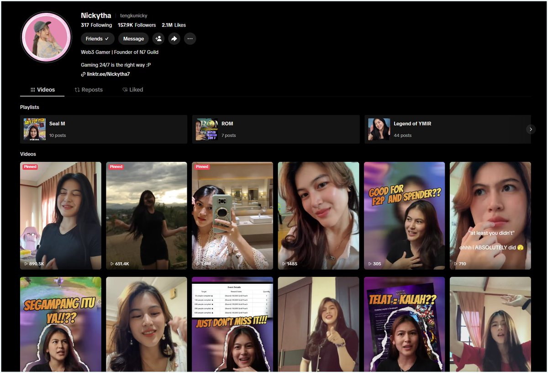Play the 'at least you didn't' video
Viewport: 548px width, 373px height.
[490, 216]
